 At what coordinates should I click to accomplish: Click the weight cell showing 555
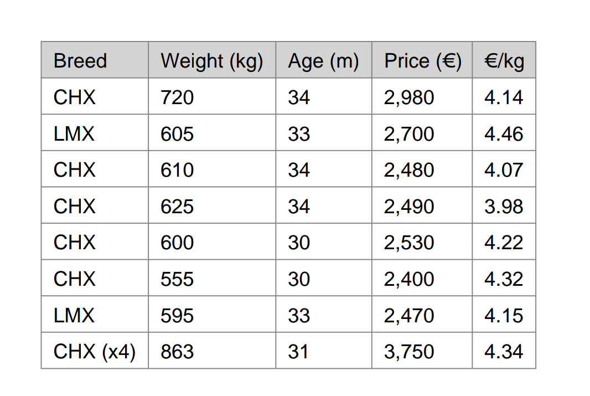(212, 278)
